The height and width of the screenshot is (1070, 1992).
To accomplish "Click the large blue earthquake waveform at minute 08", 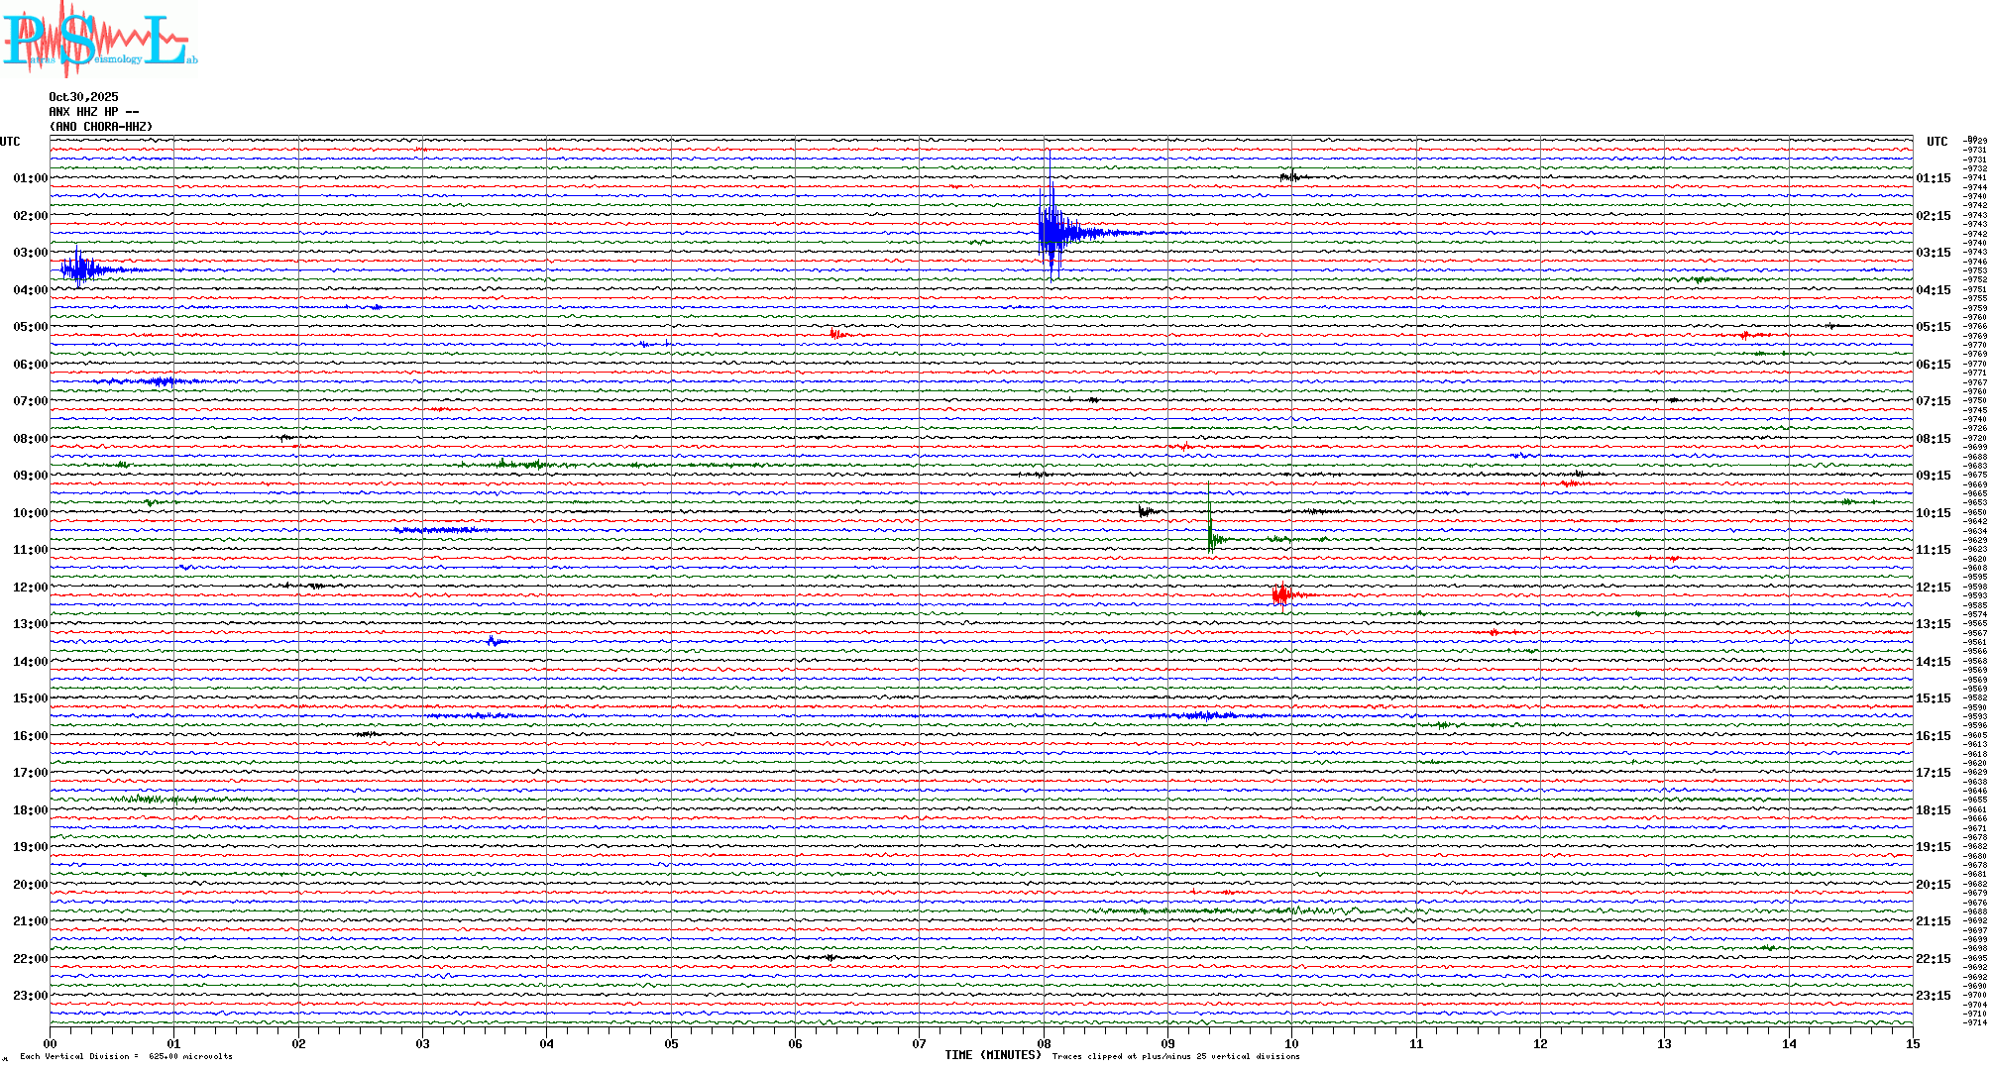I will point(1052,232).
